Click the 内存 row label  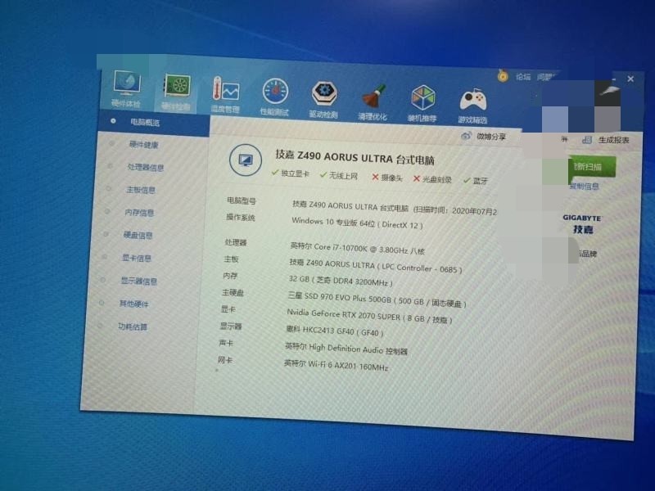(230, 276)
